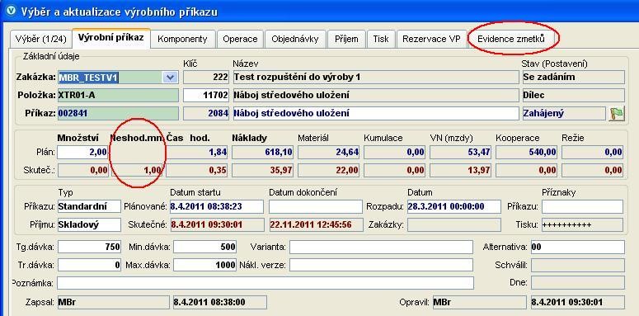
Task: Click the Varianta input field
Action: tap(381, 247)
